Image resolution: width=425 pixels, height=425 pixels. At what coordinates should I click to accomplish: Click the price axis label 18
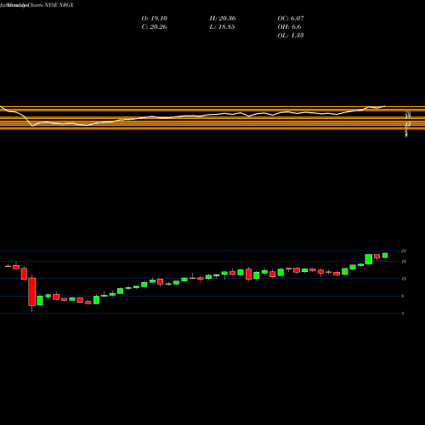(x=404, y=261)
